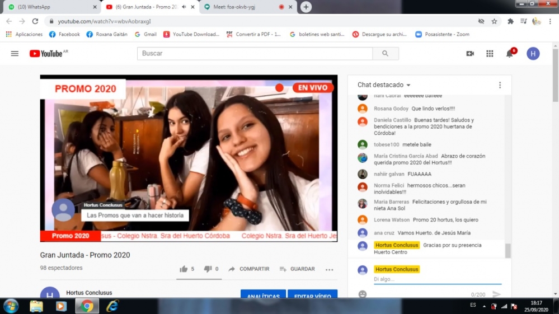Click the search magnifier button
Image resolution: width=559 pixels, height=314 pixels.
[x=386, y=54]
